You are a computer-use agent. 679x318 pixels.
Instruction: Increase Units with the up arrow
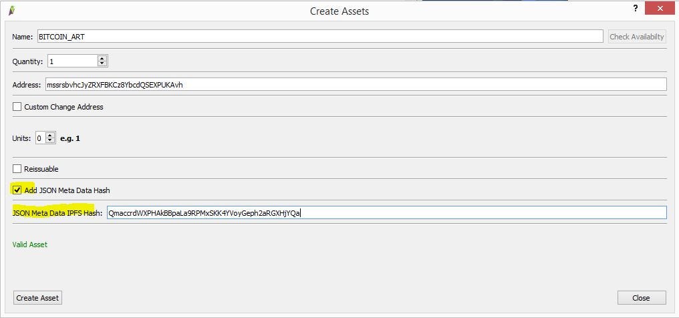(50, 136)
